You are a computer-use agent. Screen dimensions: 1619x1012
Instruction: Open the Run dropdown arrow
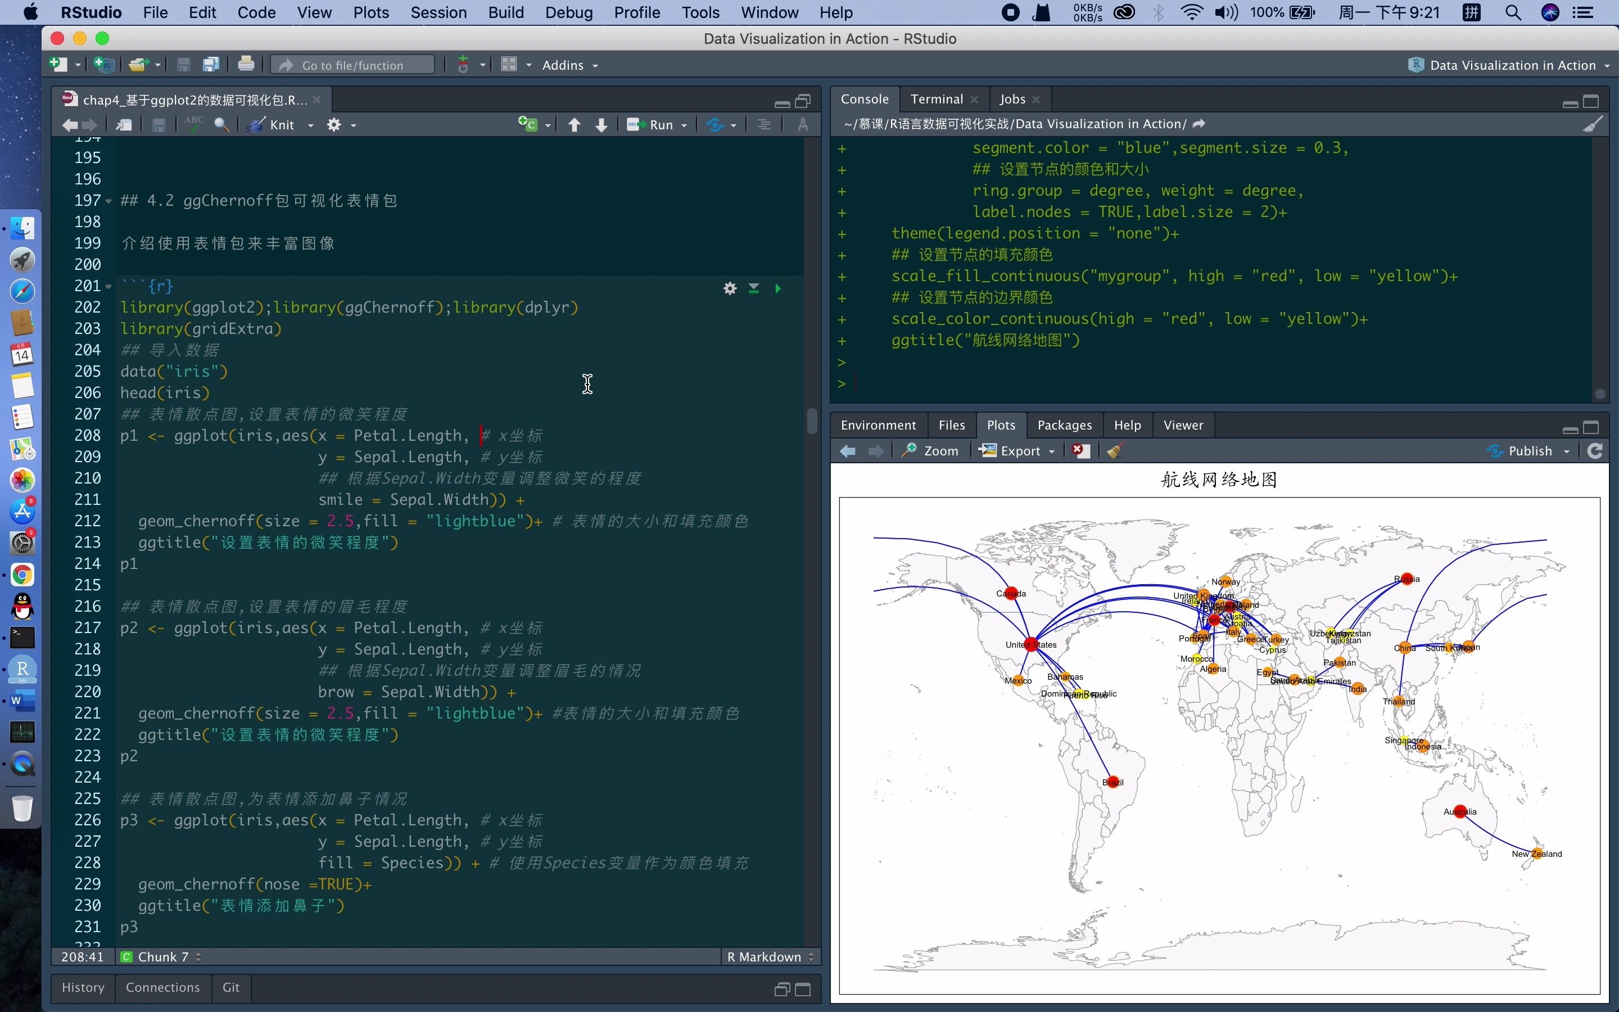(684, 125)
